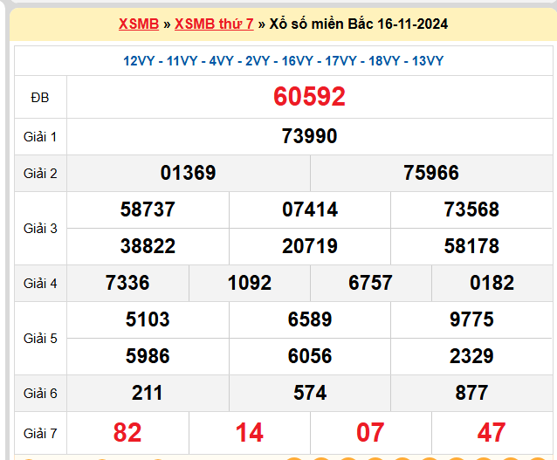Select Giải 3 number 73568

click(471, 209)
